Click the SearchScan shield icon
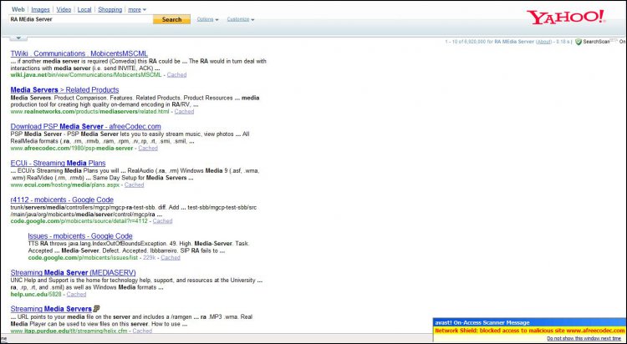627x344 pixels. (579, 42)
